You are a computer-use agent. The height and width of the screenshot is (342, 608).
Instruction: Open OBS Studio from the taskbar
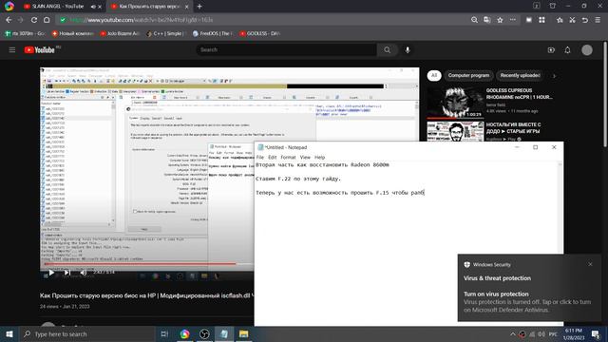click(x=204, y=333)
